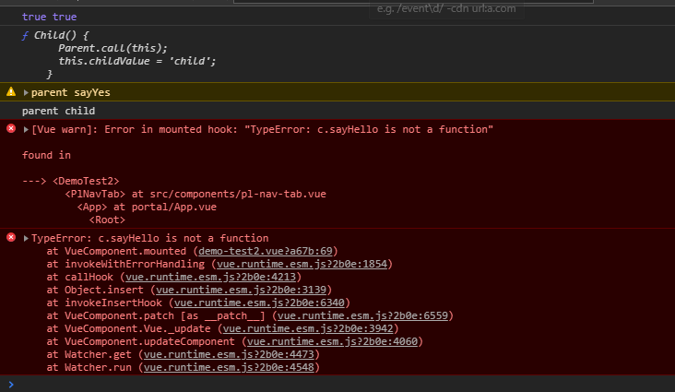Image resolution: width=675 pixels, height=392 pixels.
Task: Collapse the Vue warn error message
Action: tap(26, 129)
